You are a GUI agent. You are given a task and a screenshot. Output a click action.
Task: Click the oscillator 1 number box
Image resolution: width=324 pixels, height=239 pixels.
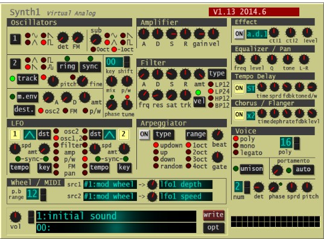click(15, 39)
